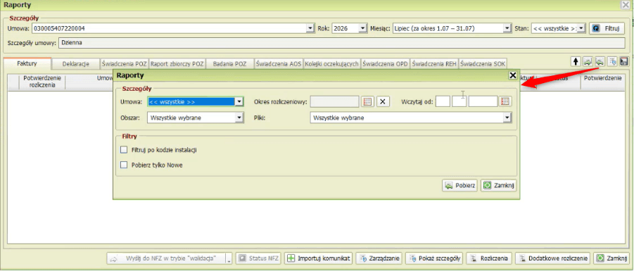Click the Pobierz button in dialog
The image size is (634, 271).
pyautogui.click(x=460, y=186)
